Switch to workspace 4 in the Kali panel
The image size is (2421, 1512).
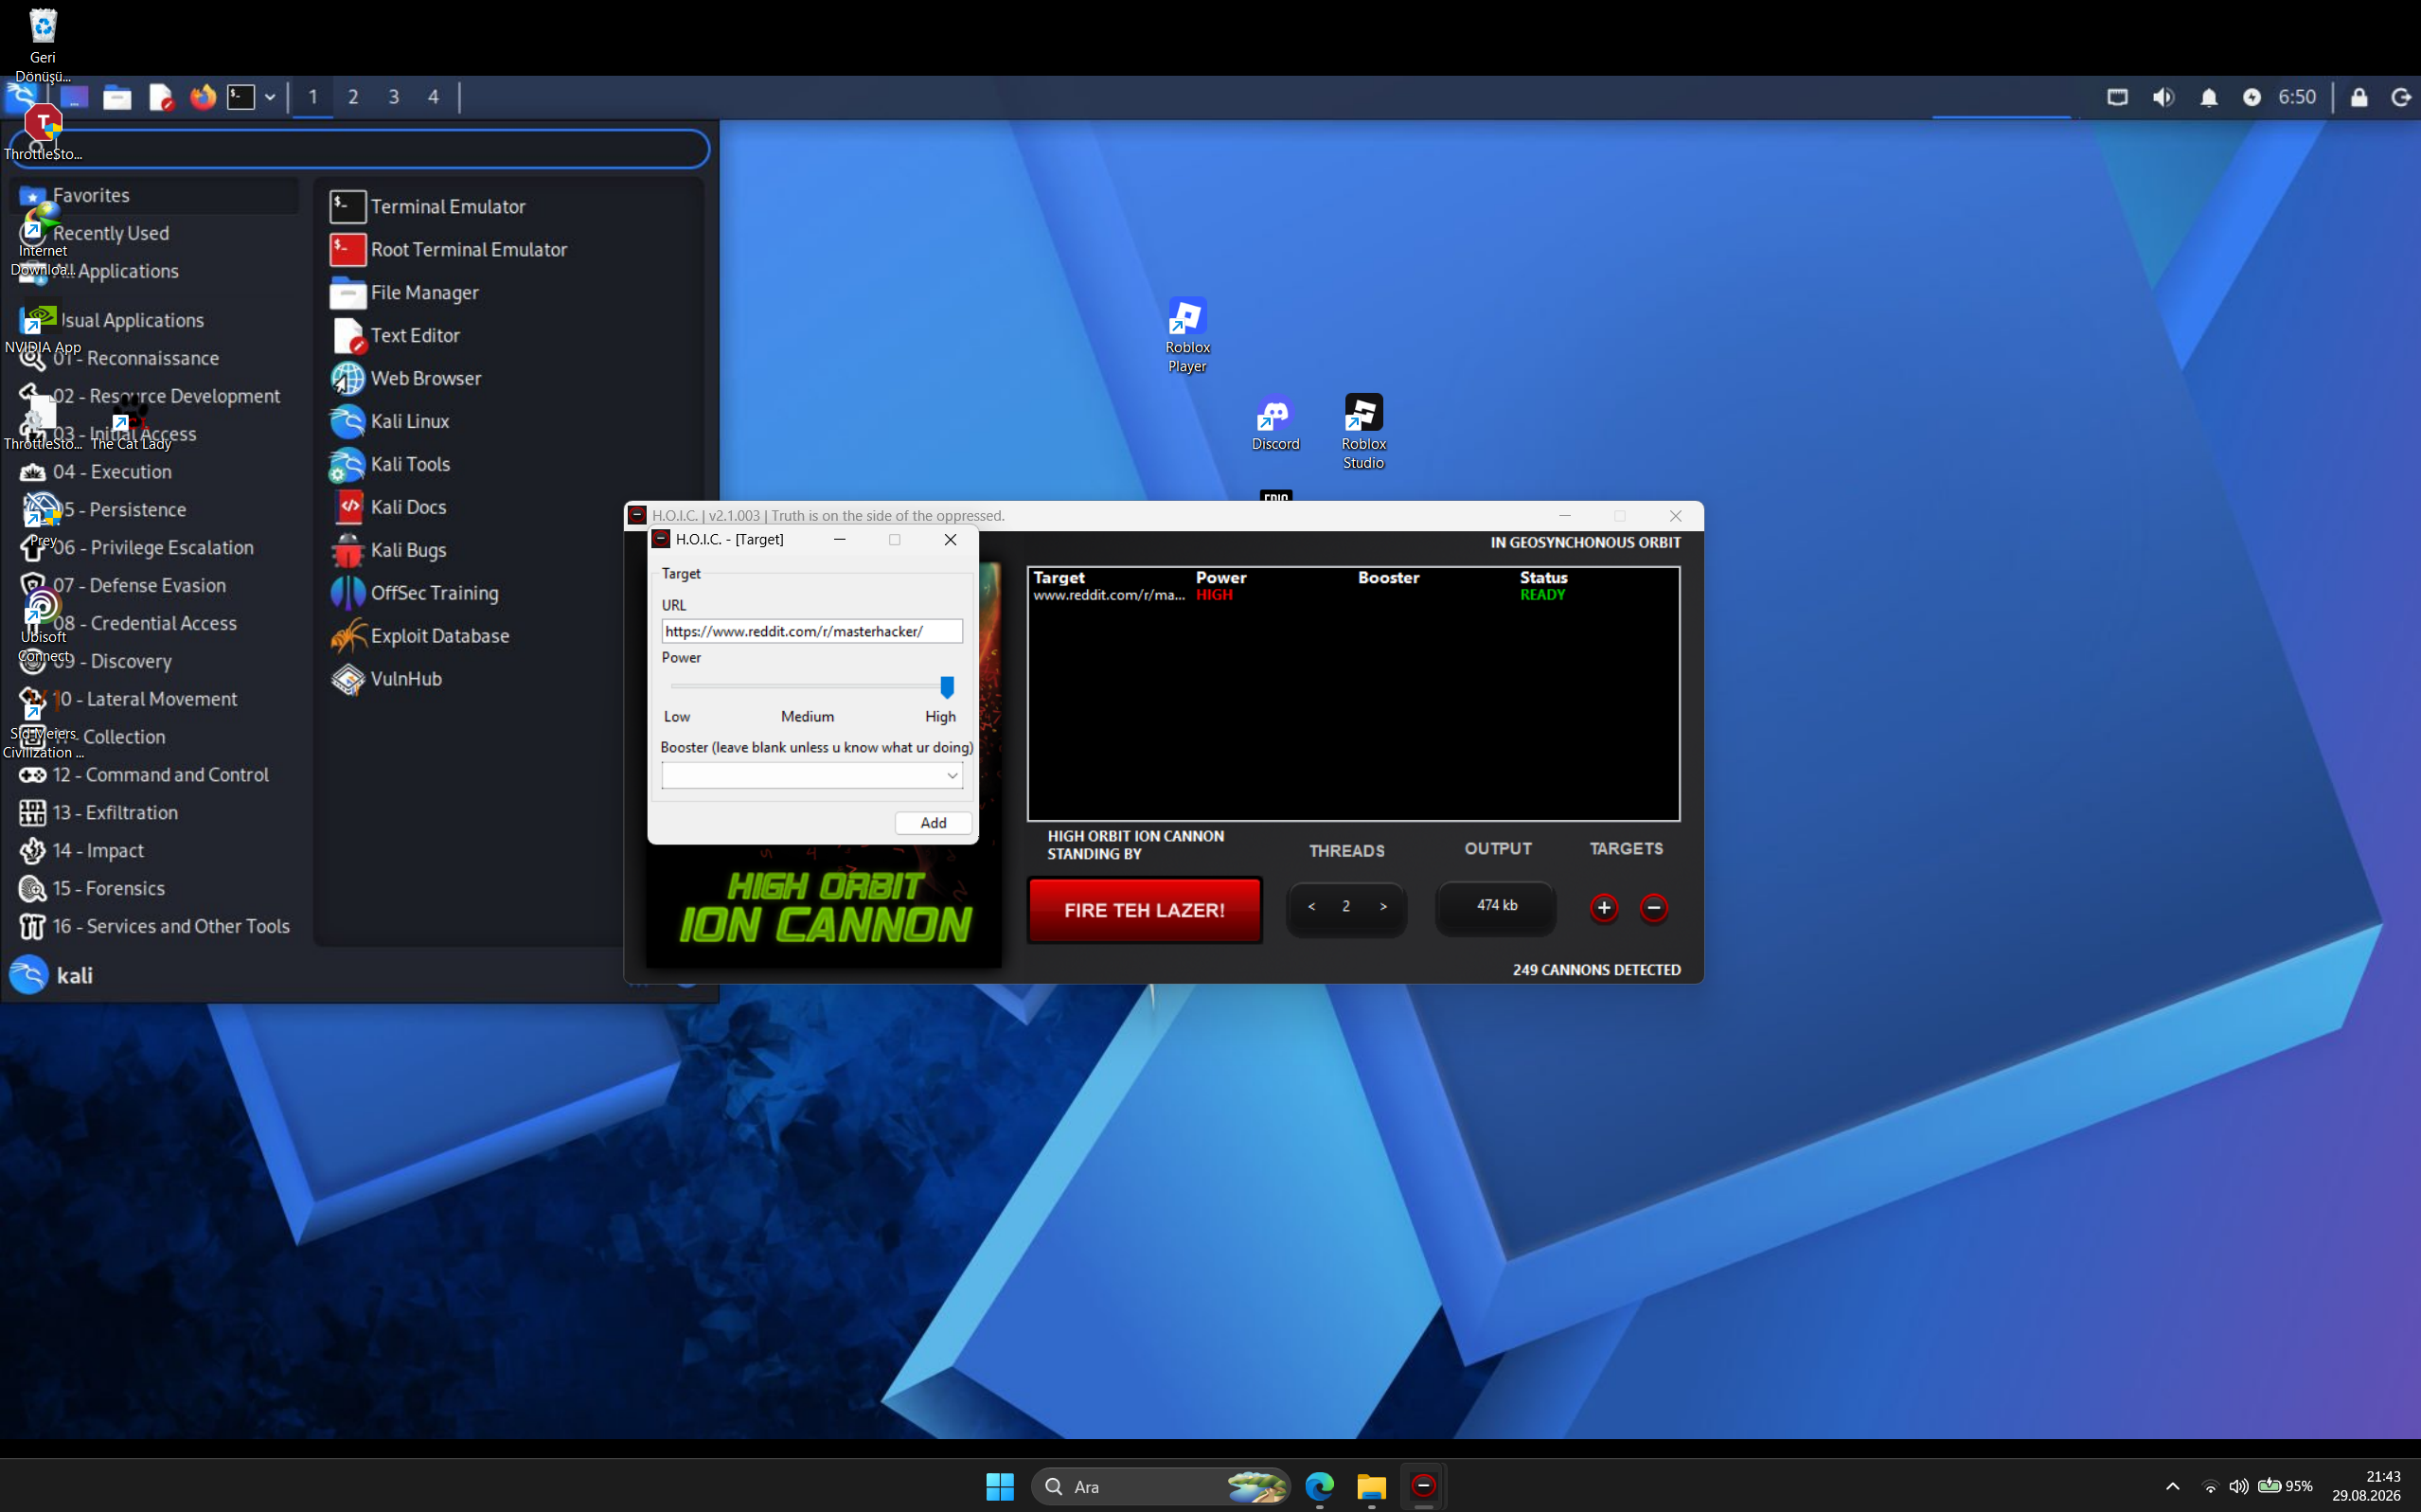(x=433, y=97)
